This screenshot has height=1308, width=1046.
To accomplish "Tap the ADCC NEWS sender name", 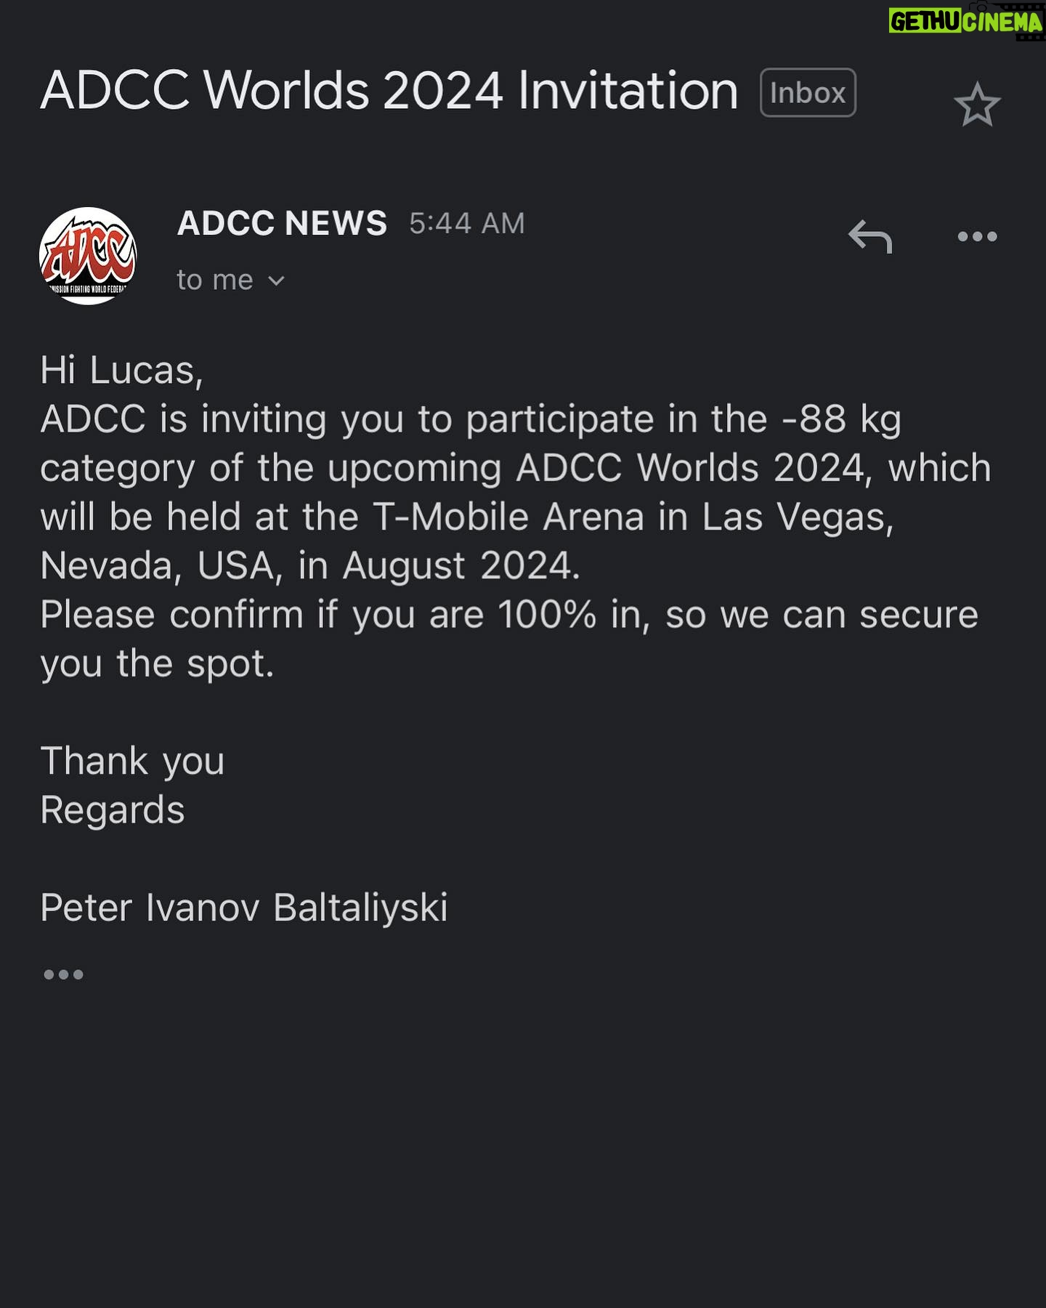I will (282, 223).
